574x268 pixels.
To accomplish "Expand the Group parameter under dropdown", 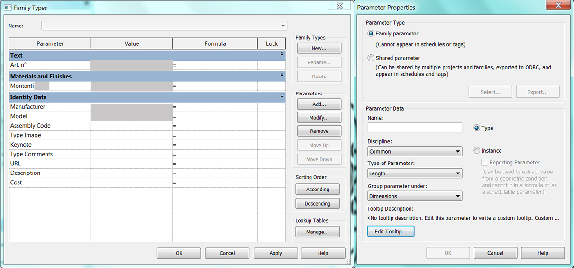I will 415,196.
